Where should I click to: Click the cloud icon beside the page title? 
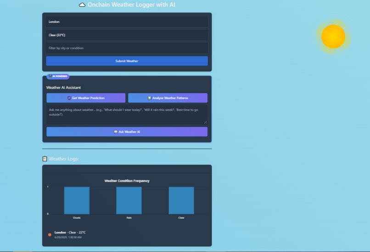(x=82, y=5)
